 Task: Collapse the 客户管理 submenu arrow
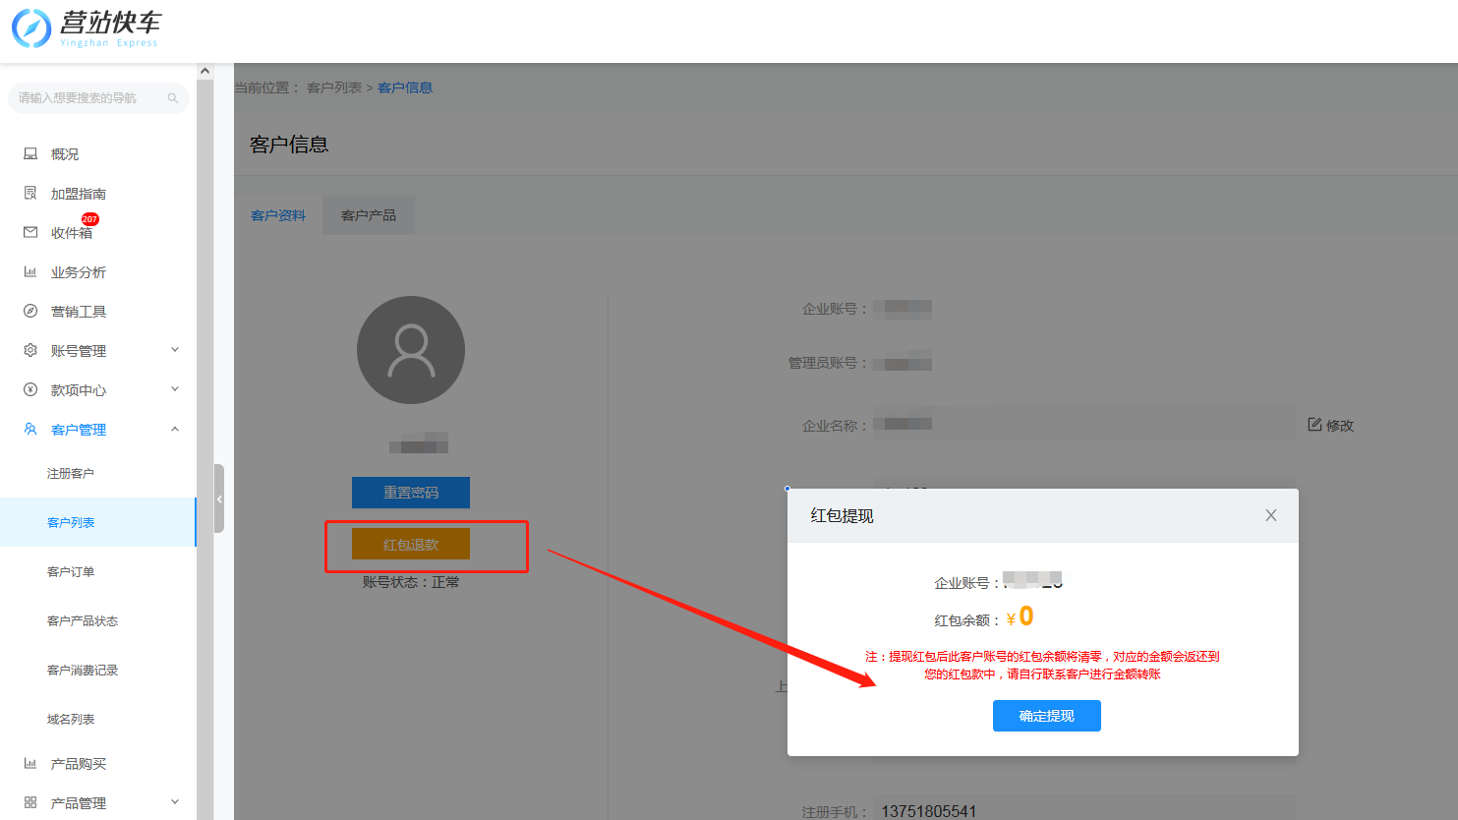pyautogui.click(x=175, y=429)
